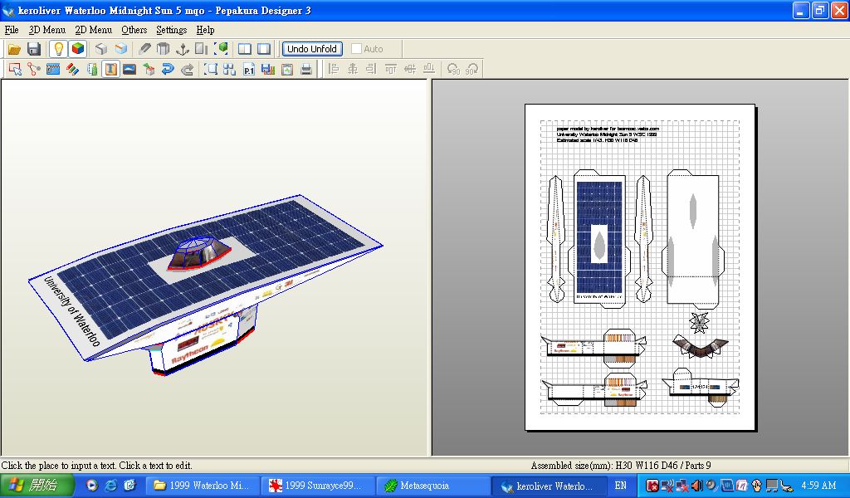
Task: Click the align bottom icon
Action: pos(429,69)
